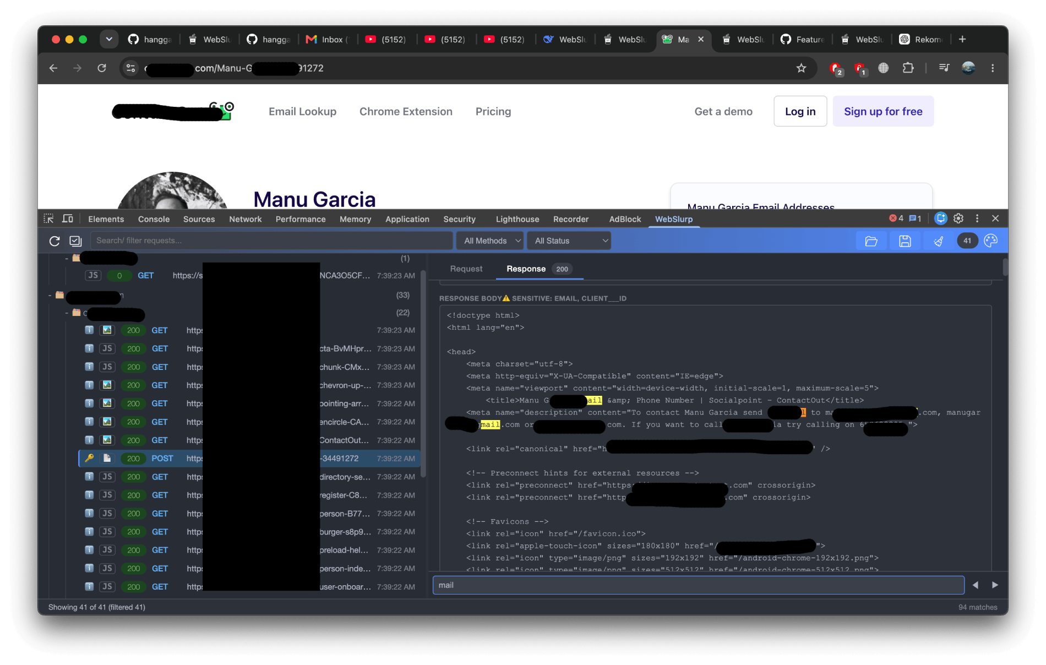Image resolution: width=1046 pixels, height=665 pixels.
Task: Switch to the Console tab
Action: tap(154, 219)
